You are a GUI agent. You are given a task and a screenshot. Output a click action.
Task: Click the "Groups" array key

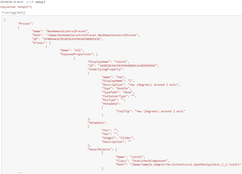[x=39, y=43]
